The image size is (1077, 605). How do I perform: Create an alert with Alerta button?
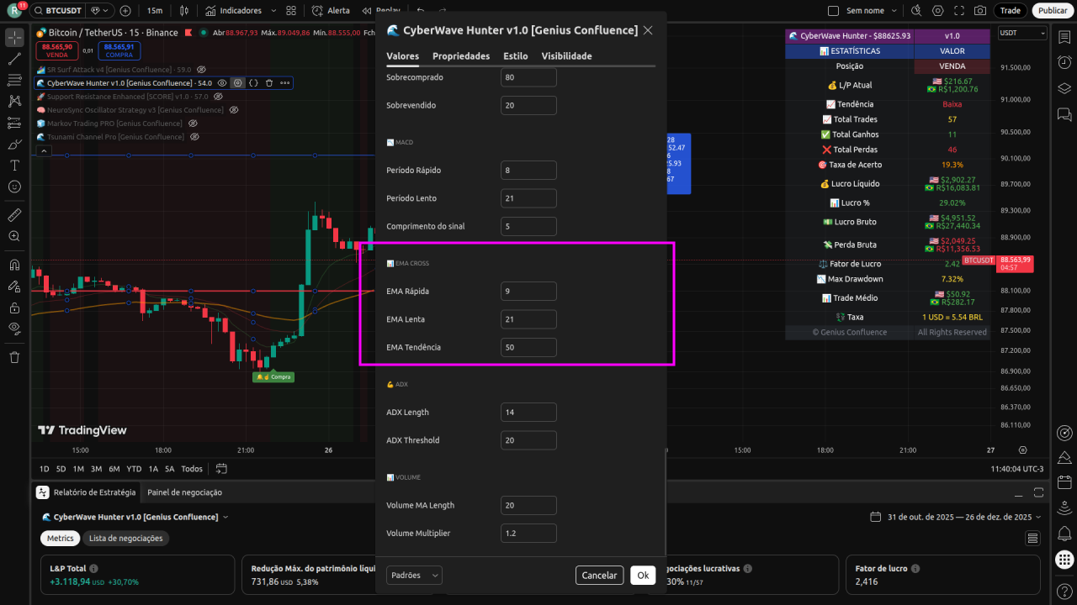pos(331,11)
